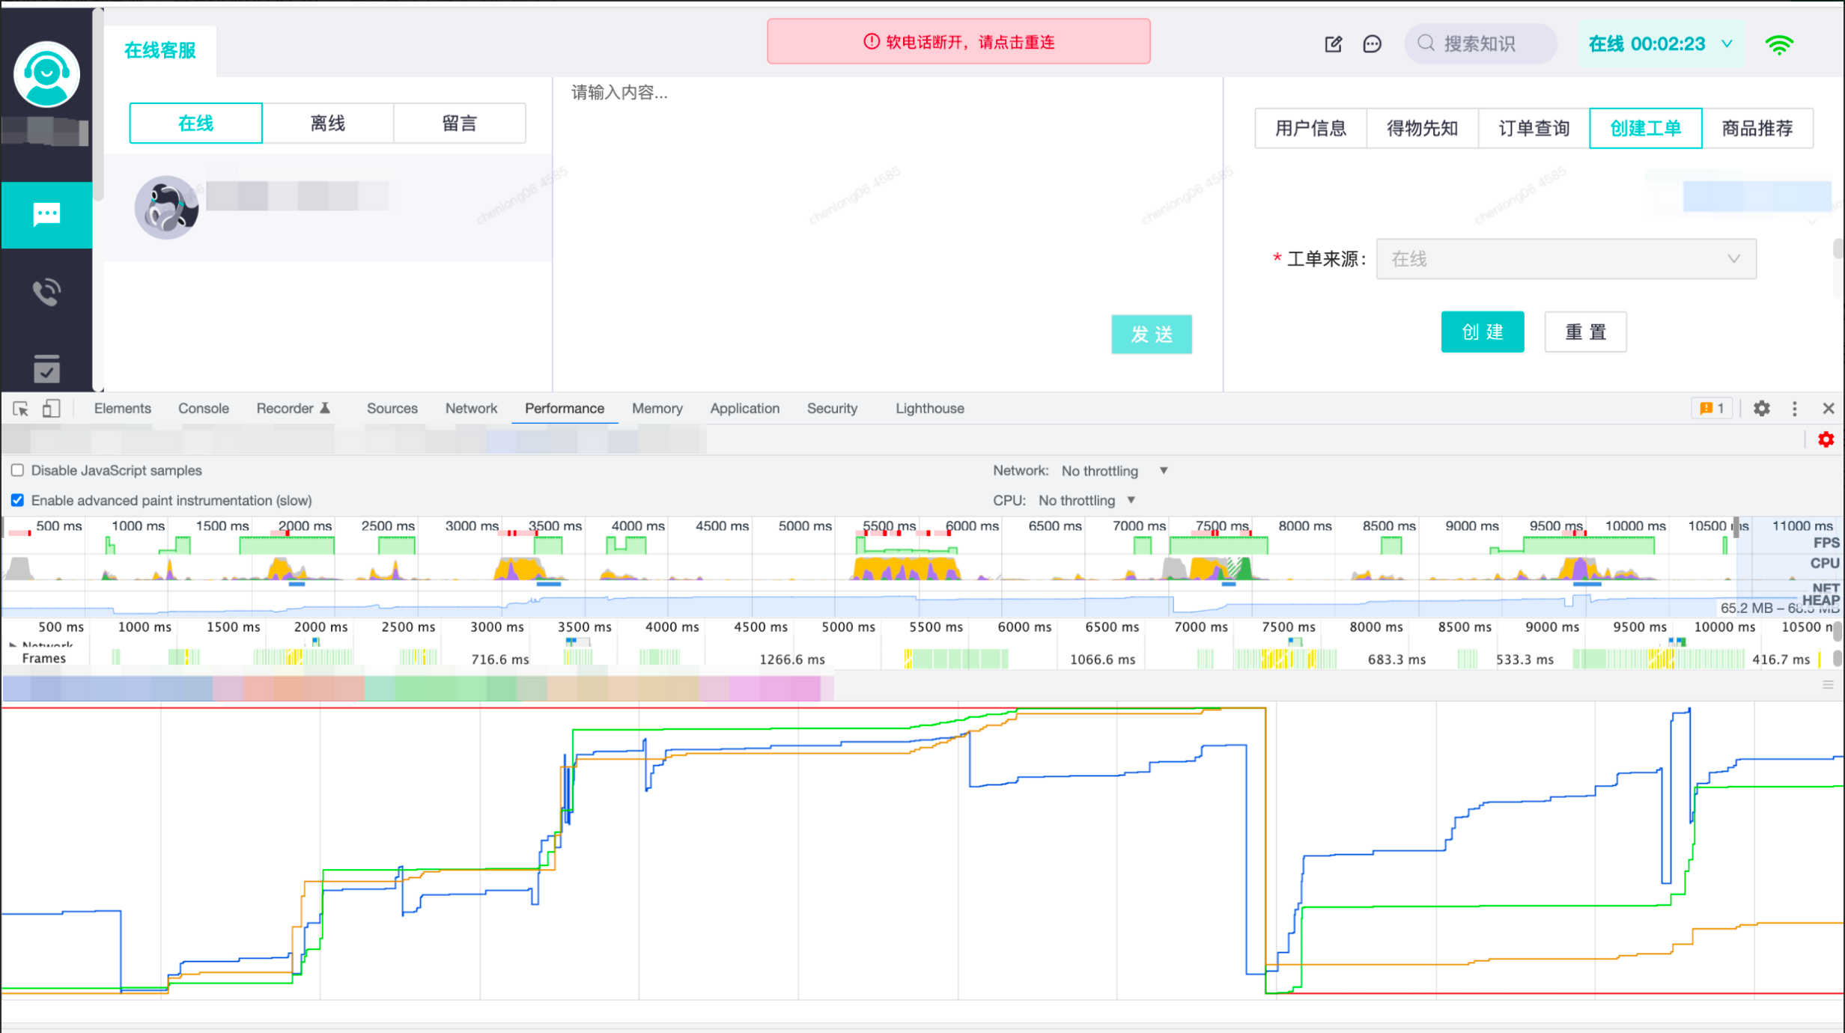This screenshot has height=1033, width=1845.
Task: Open the task checklist sidebar icon
Action: [x=46, y=368]
